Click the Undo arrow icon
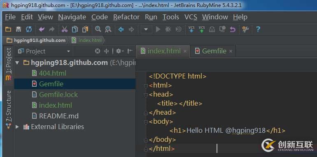 (x=42, y=30)
